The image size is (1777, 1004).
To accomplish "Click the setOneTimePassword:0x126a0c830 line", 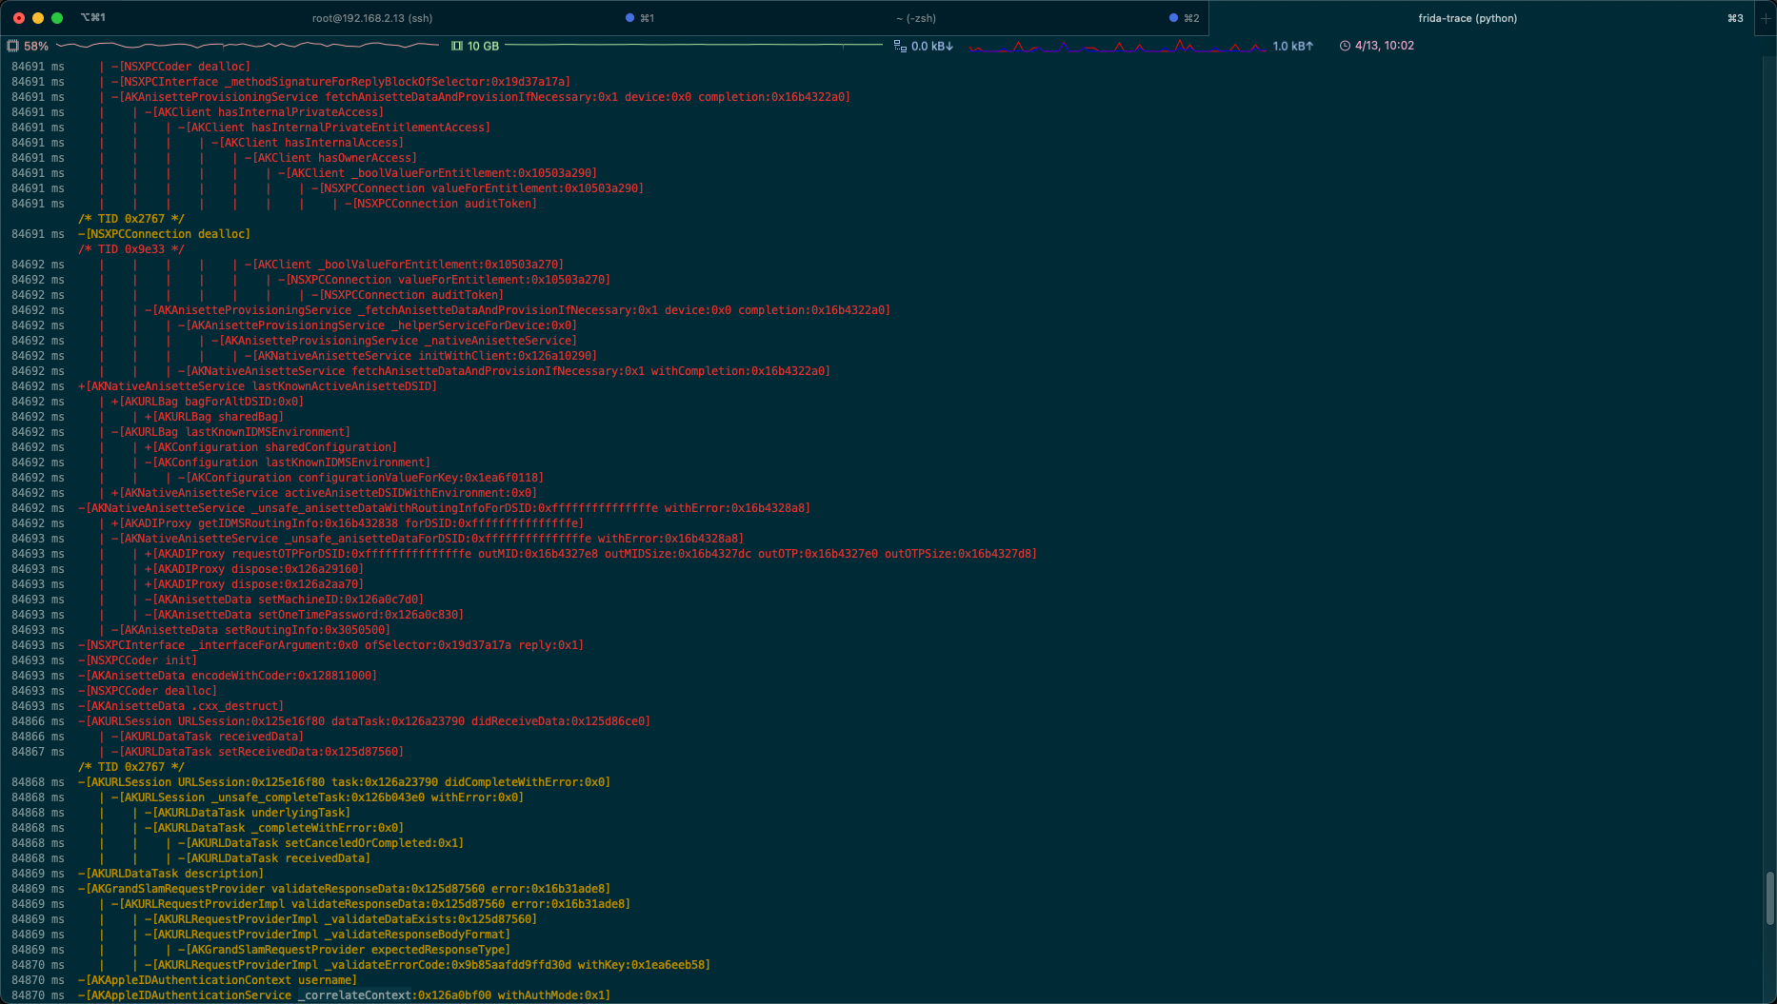I will click(x=304, y=615).
